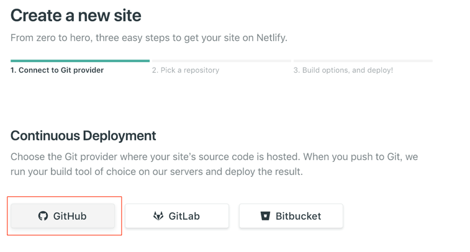Click the green progress bar segment
This screenshot has width=470, height=252.
click(x=79, y=61)
